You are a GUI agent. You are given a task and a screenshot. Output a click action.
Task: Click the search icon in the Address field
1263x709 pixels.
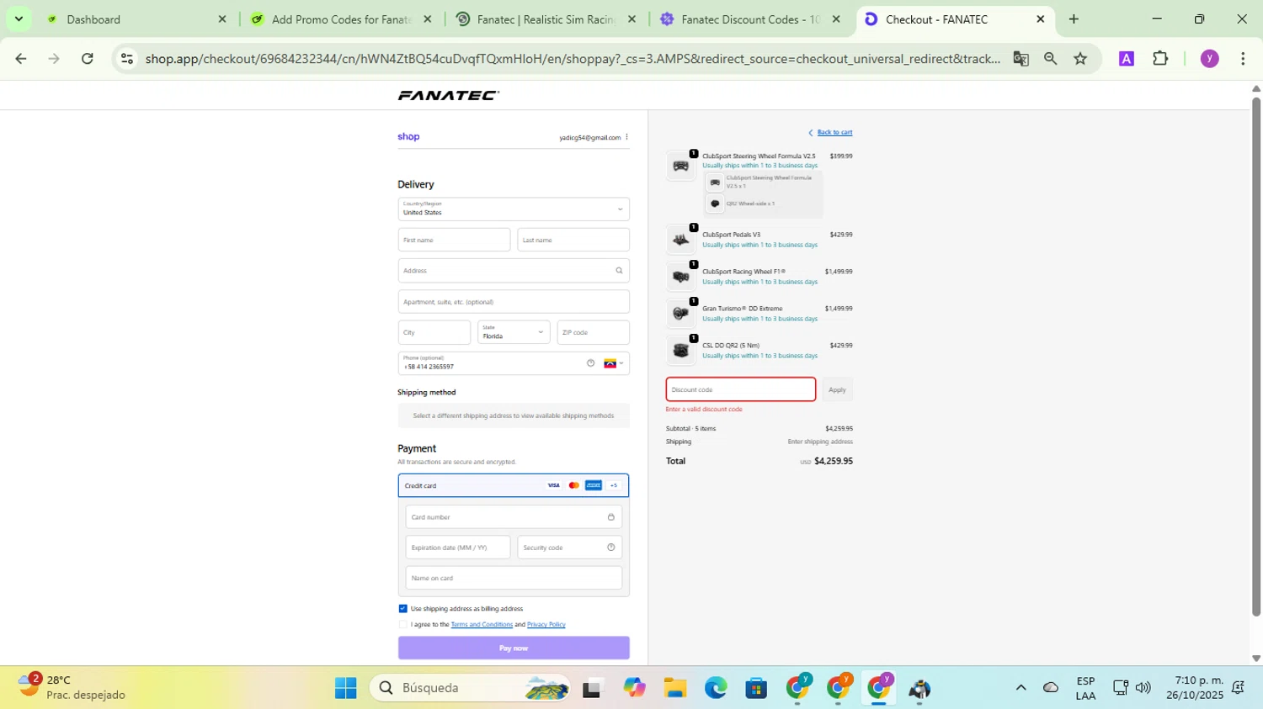pos(619,271)
